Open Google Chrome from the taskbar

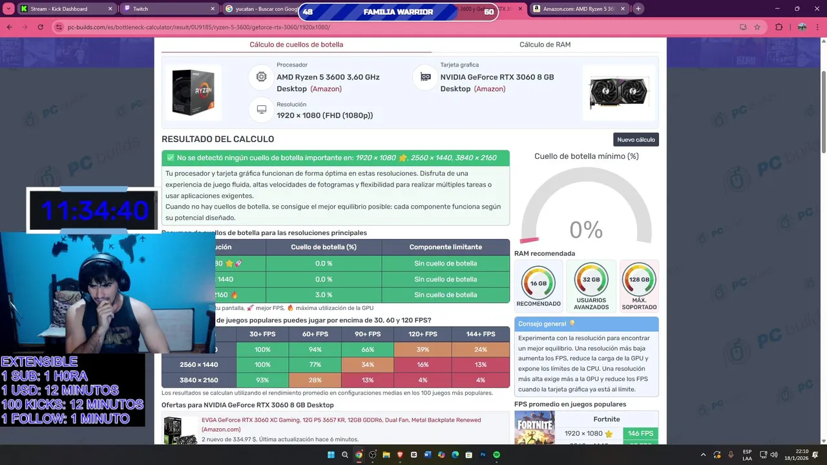point(359,455)
